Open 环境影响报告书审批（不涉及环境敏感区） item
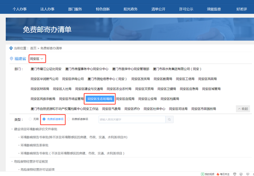 [x=73, y=153]
